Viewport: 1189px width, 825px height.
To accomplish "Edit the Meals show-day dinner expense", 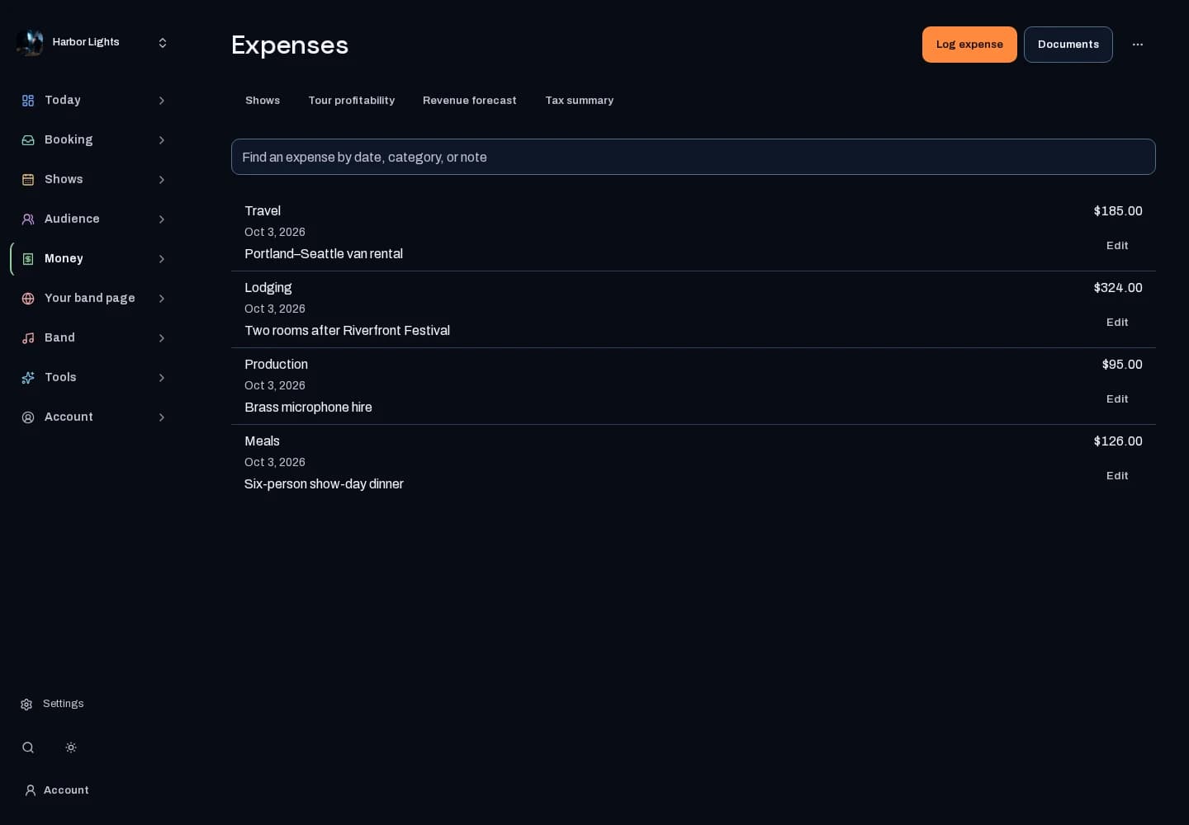I will click(1117, 476).
